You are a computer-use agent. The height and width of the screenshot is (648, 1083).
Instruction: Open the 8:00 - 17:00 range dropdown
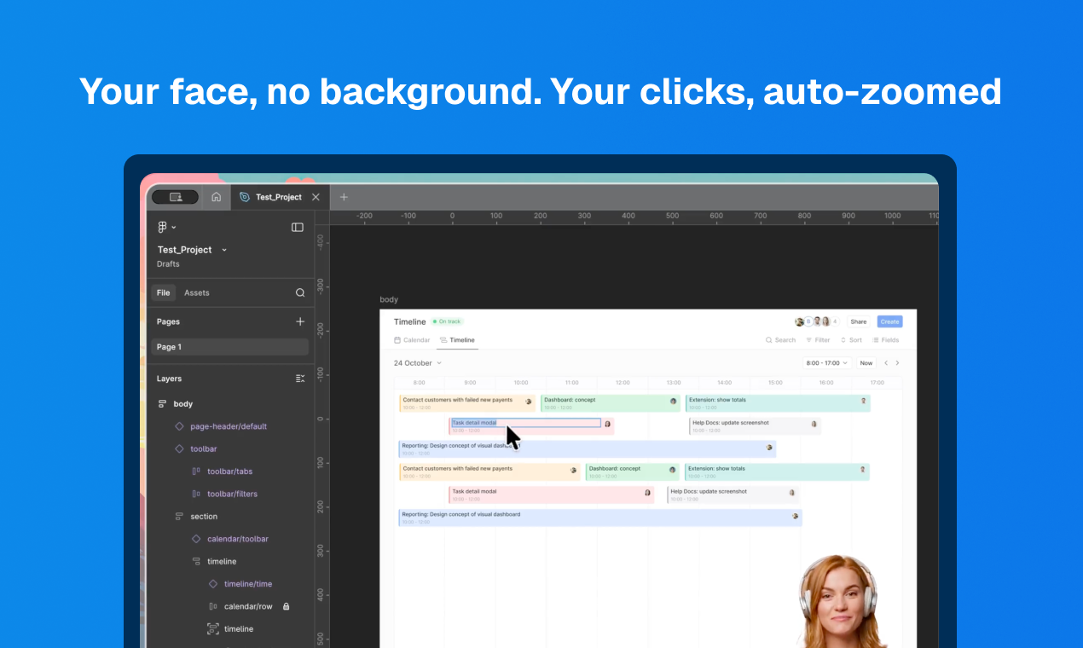tap(827, 363)
